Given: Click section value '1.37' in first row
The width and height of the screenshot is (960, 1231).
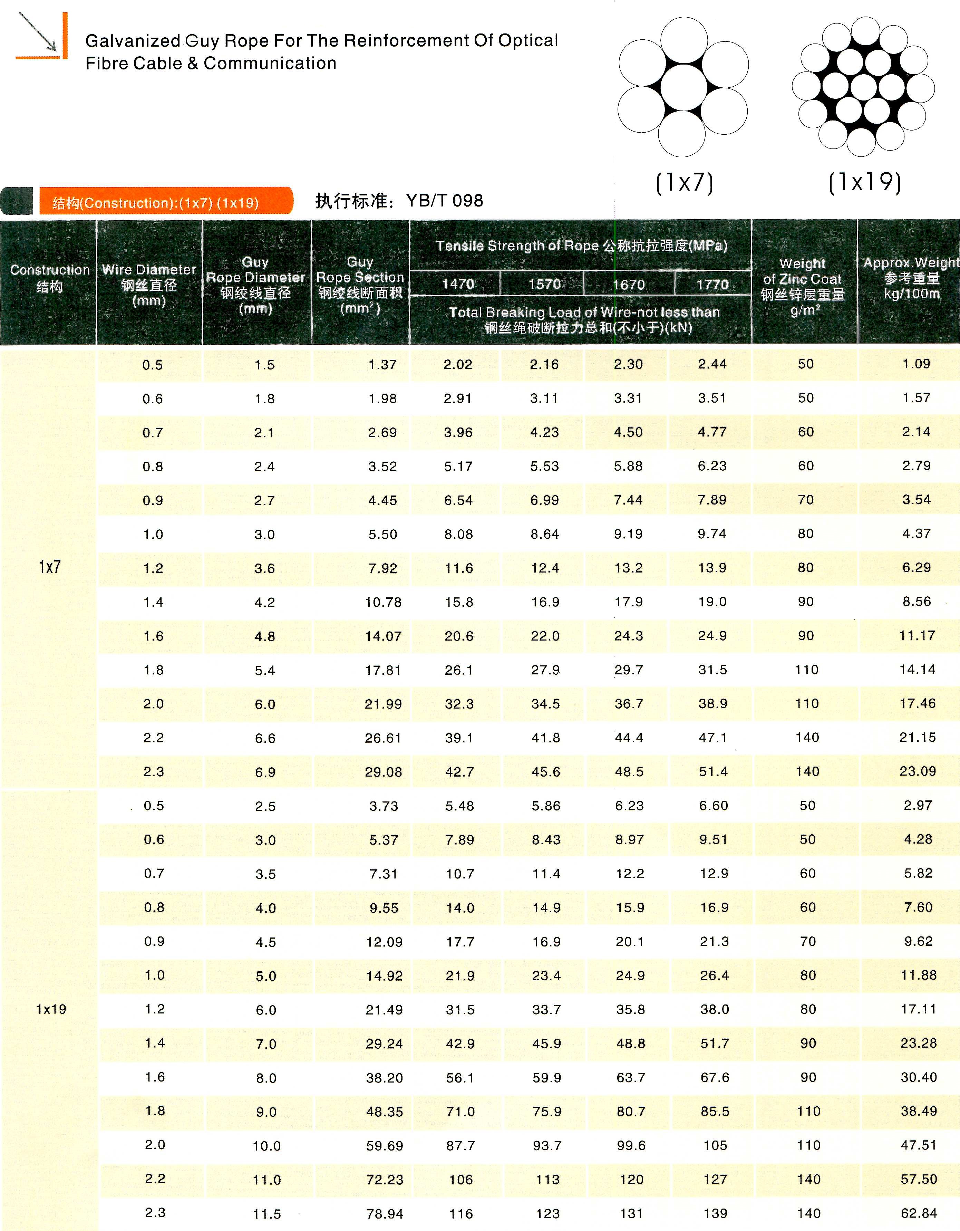Looking at the screenshot, I should pyautogui.click(x=382, y=365).
